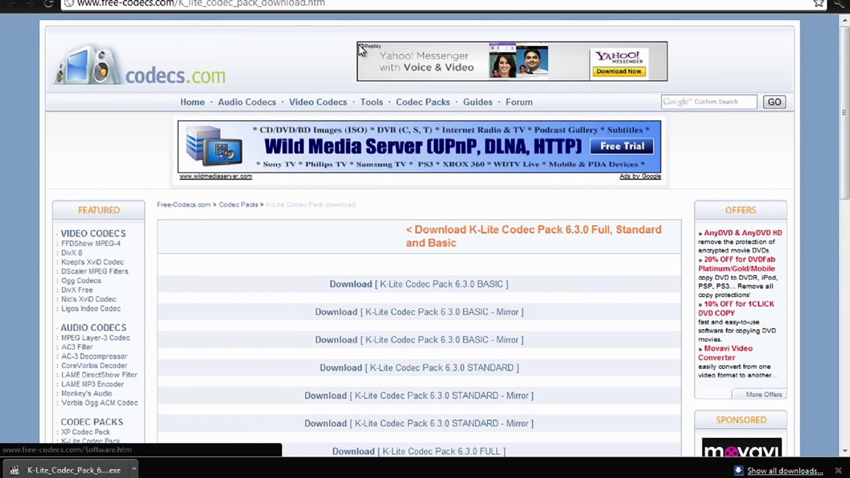The height and width of the screenshot is (478, 850).
Task: Open VIDEO CODECS sidebar heading
Action: coord(93,233)
